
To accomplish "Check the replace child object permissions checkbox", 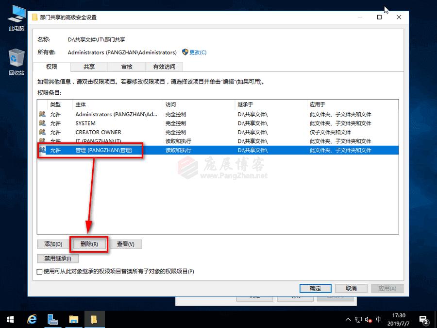I will click(x=39, y=272).
